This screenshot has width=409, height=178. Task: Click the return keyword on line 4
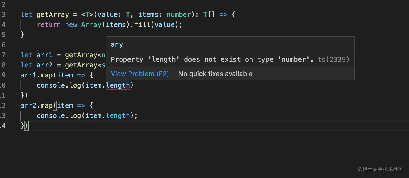pos(49,25)
